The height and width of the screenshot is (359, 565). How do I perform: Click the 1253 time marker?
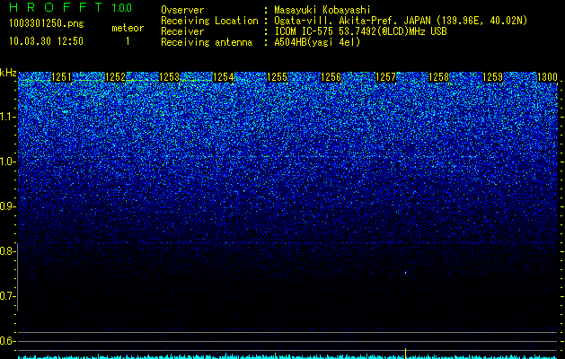(x=169, y=77)
